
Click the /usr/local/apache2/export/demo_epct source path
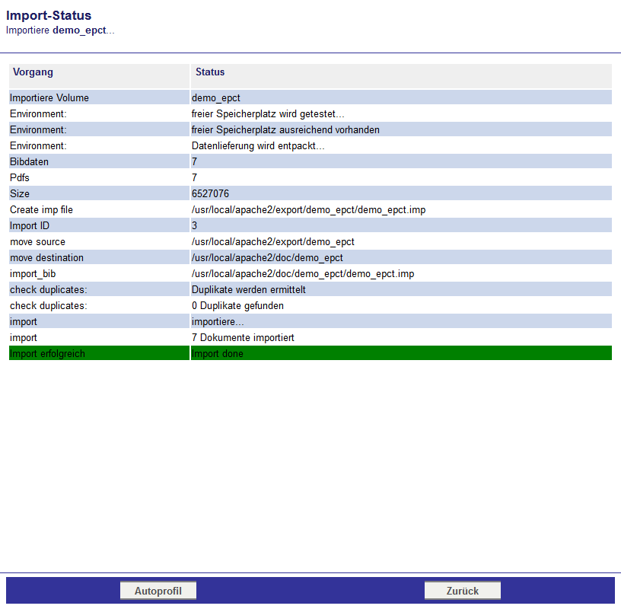coord(273,242)
